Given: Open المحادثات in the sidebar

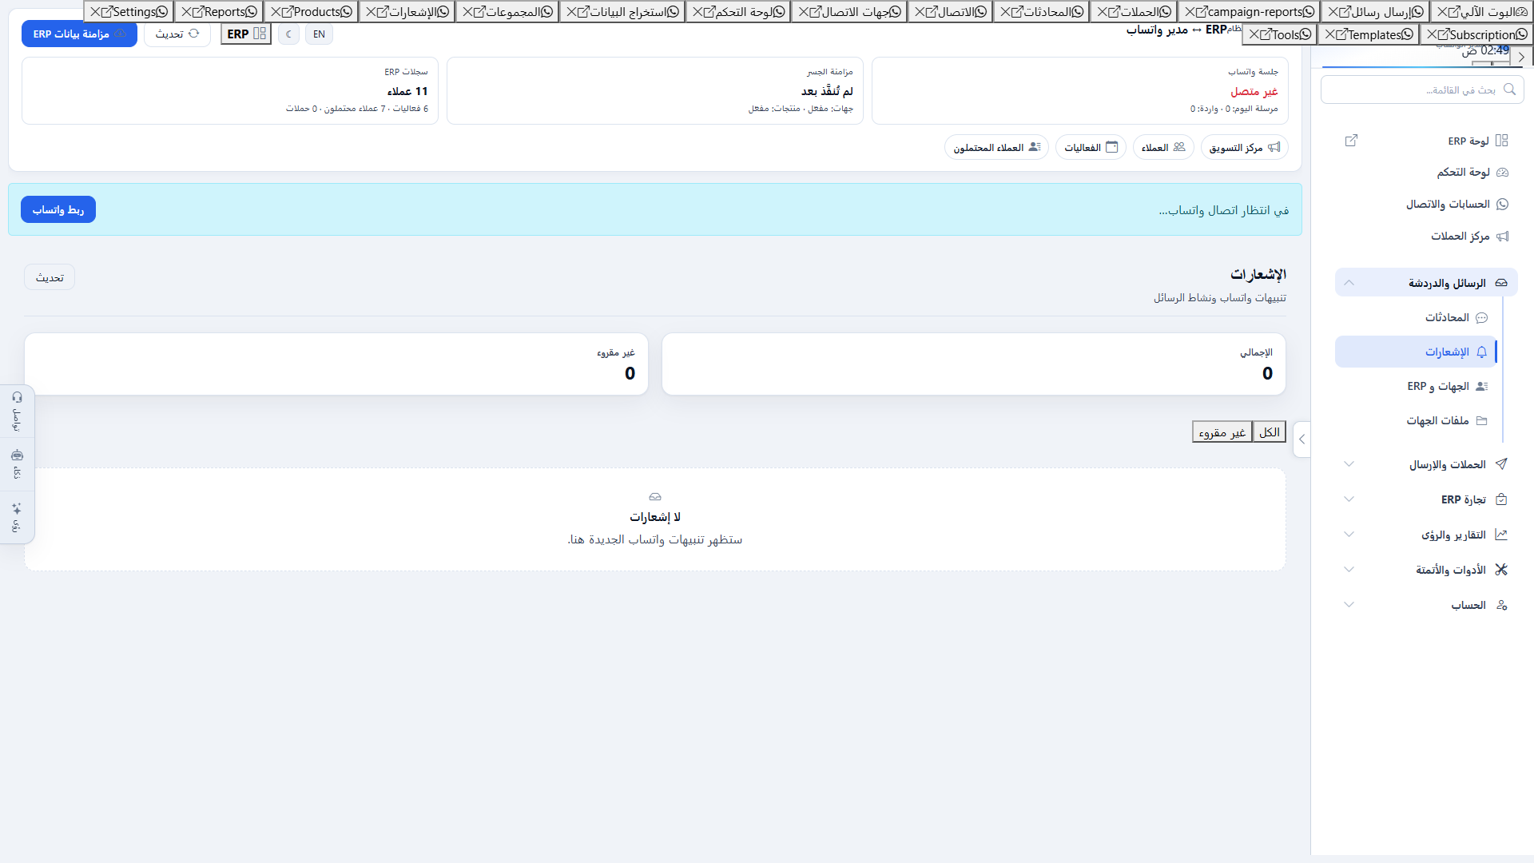Looking at the screenshot, I should click(1416, 317).
